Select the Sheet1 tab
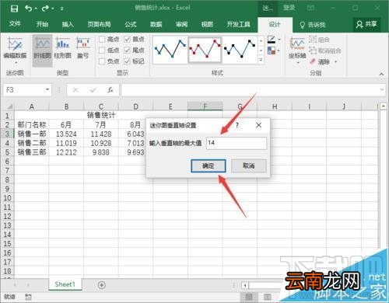389x303 pixels. coord(65,284)
